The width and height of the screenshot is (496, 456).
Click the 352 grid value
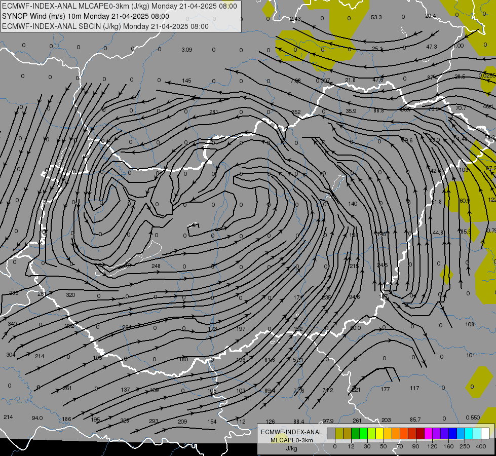[296, 112]
